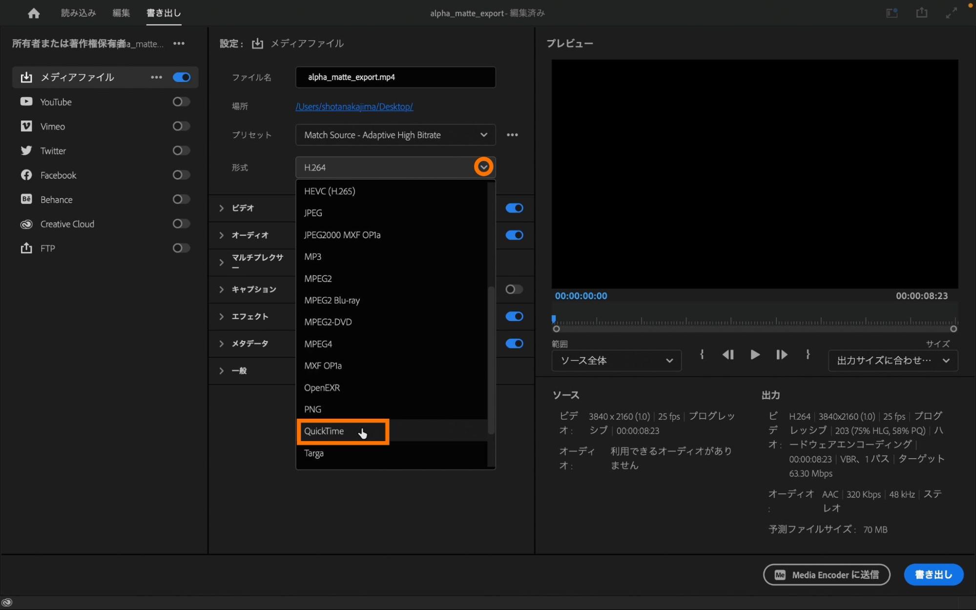
Task: Click the YouTube destination icon
Action: pyautogui.click(x=26, y=102)
